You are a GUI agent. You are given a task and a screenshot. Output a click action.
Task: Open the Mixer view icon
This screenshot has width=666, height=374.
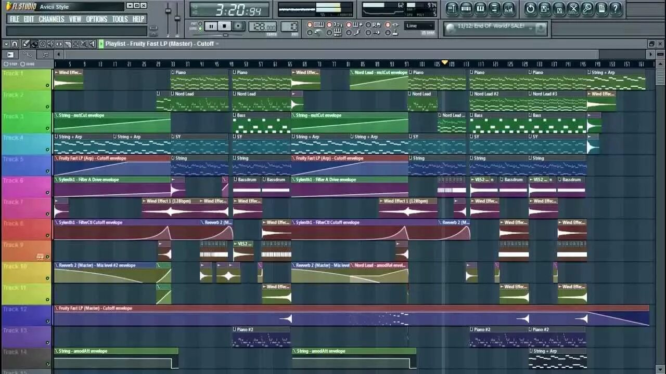(508, 8)
